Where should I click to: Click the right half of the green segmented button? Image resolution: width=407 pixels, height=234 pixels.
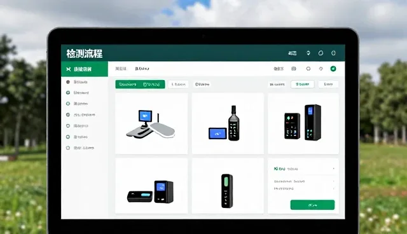pyautogui.click(x=153, y=85)
